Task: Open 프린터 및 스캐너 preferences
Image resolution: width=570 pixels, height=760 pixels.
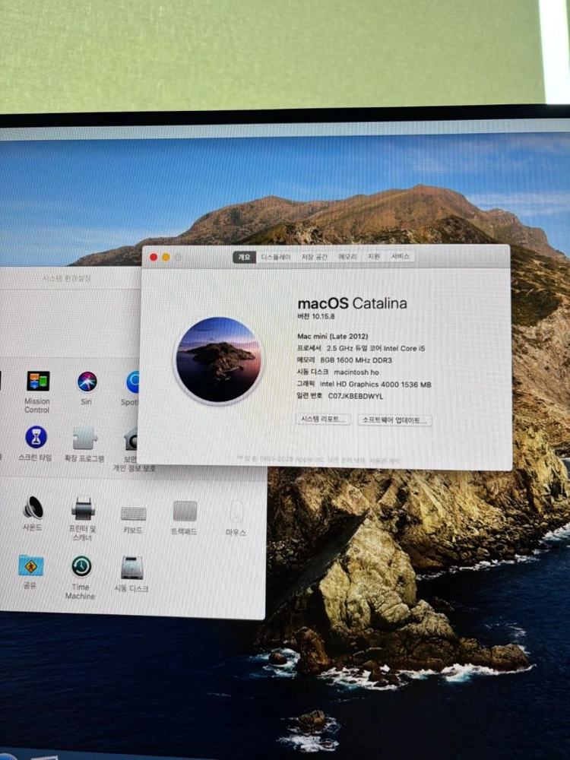Action: click(x=83, y=508)
